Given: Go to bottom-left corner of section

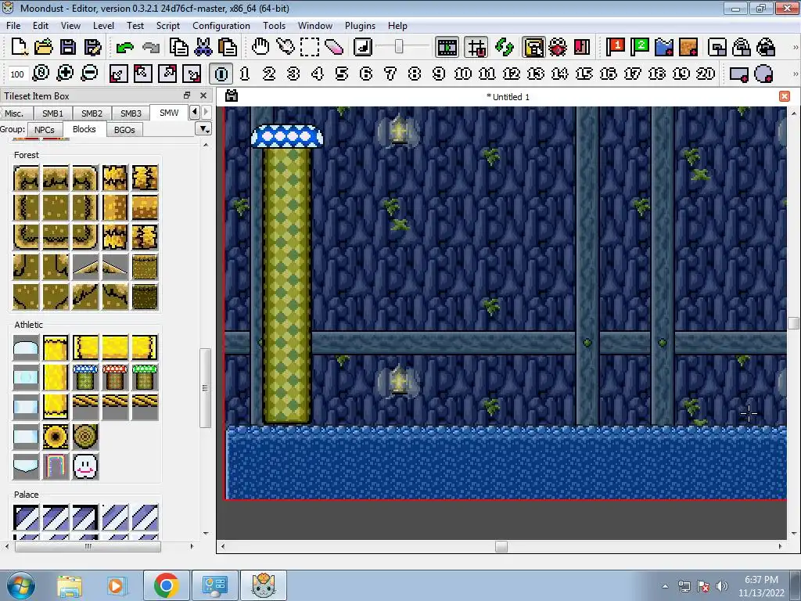Looking at the screenshot, I should [118, 74].
